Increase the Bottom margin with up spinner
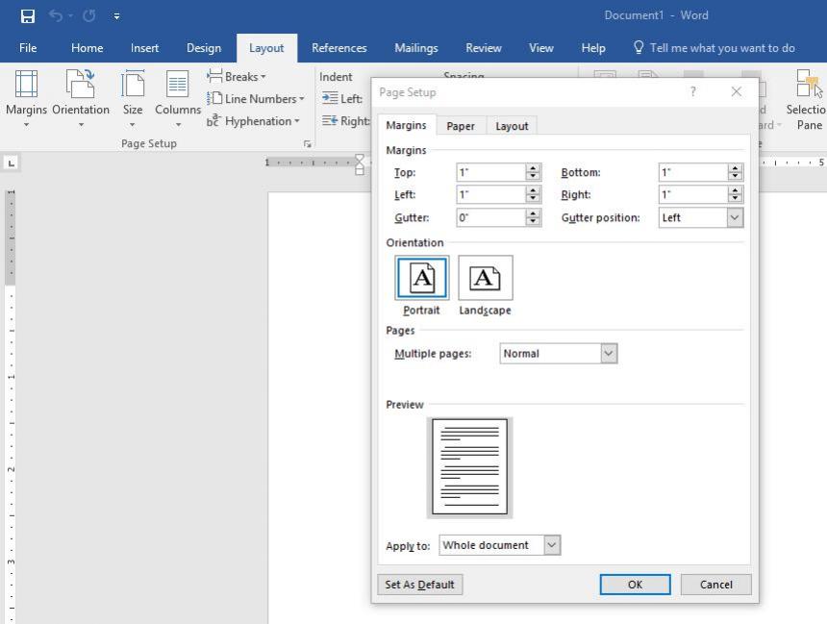The image size is (827, 624). pos(736,168)
